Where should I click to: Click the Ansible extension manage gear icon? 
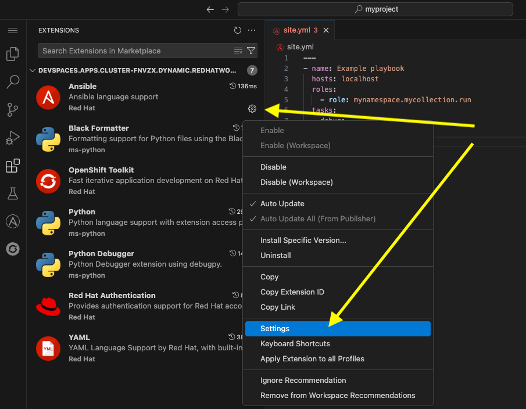pos(252,109)
